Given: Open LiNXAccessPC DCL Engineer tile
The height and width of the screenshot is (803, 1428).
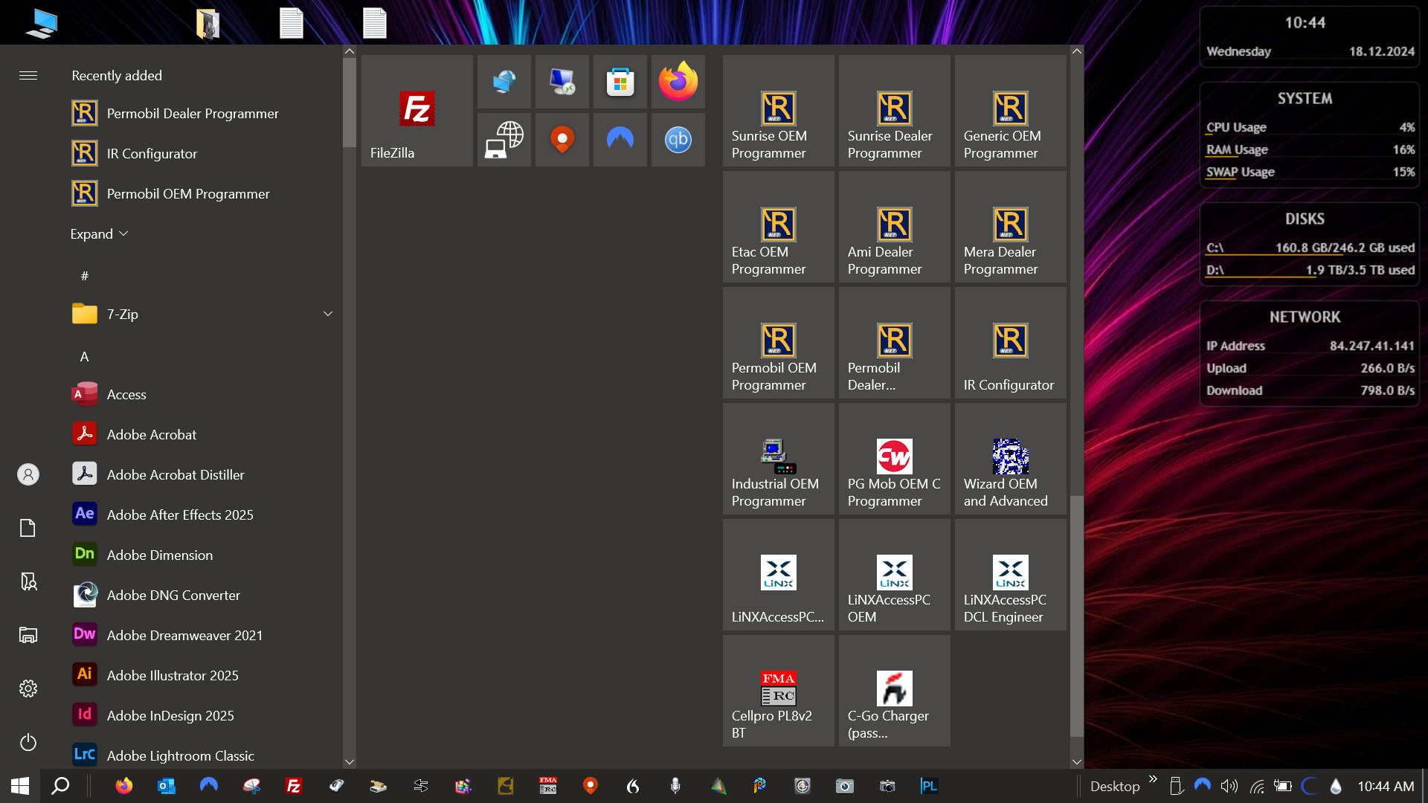Looking at the screenshot, I should point(1010,575).
